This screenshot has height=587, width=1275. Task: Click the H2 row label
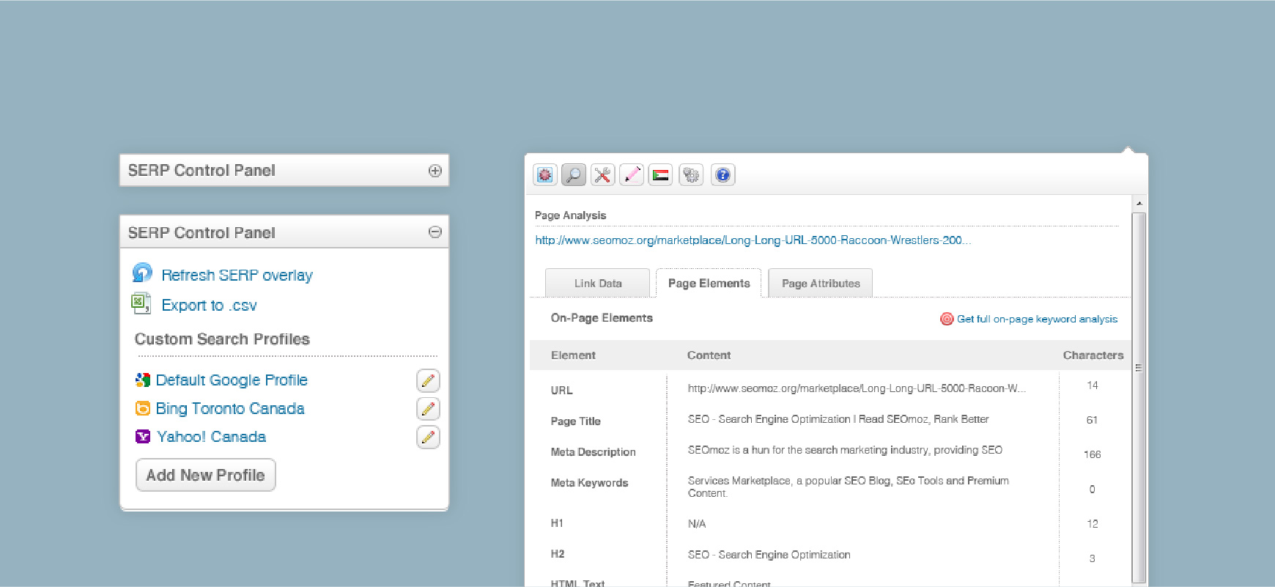pos(558,554)
